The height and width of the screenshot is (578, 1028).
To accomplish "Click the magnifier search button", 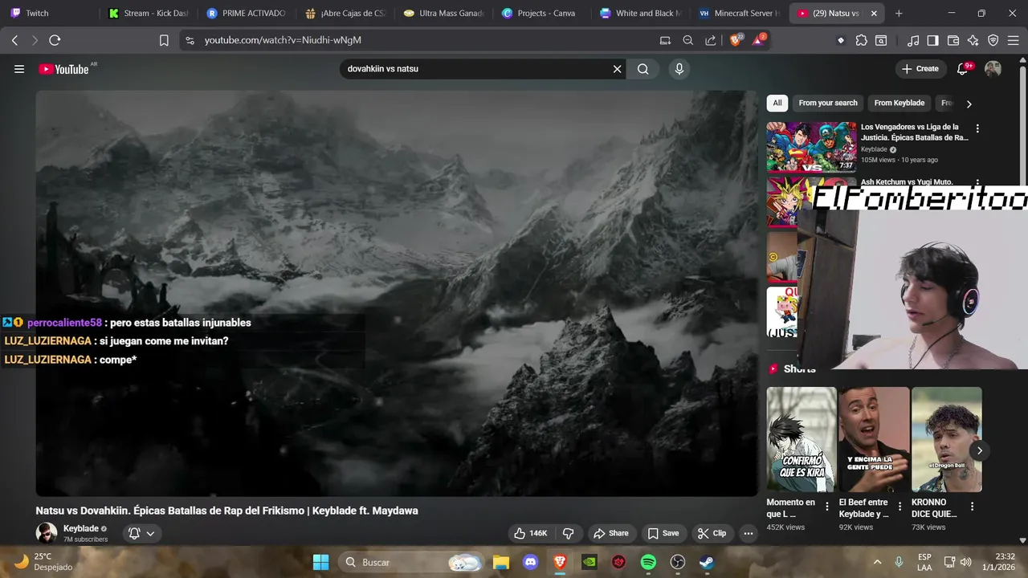I will tap(642, 69).
